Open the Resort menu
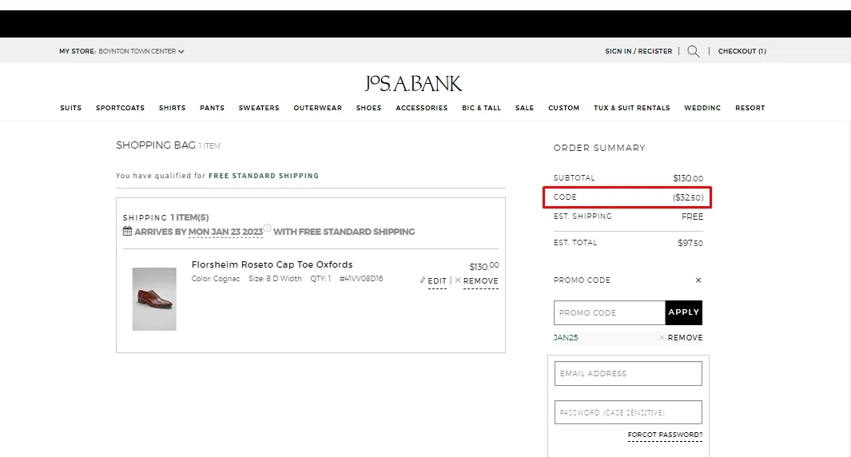 point(750,108)
